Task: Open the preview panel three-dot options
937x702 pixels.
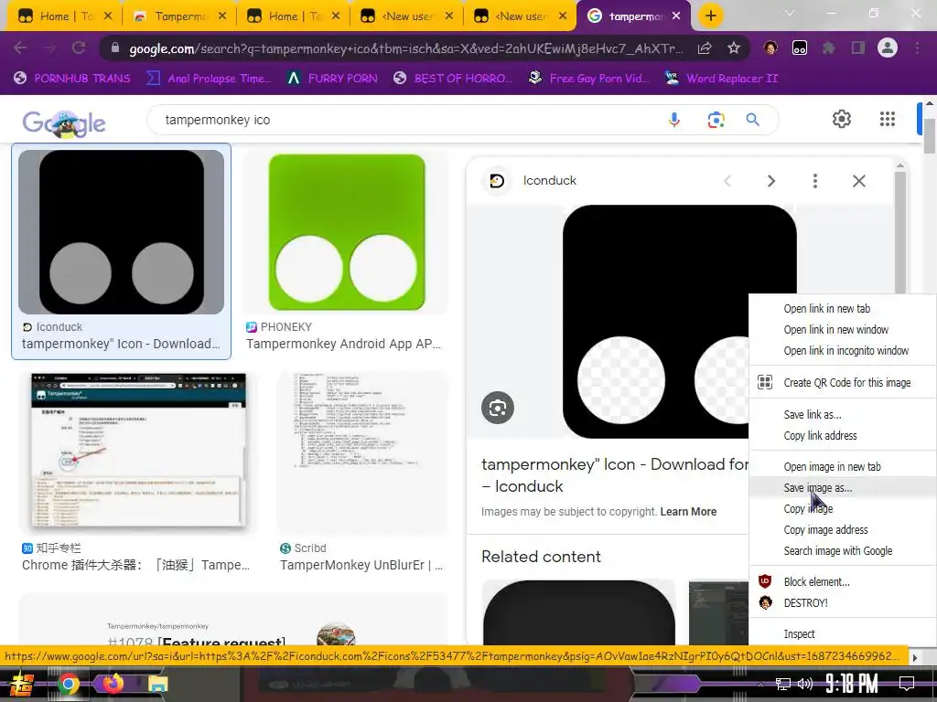Action: tap(815, 181)
